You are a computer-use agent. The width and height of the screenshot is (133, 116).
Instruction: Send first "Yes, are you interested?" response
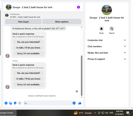pyautogui.click(x=28, y=42)
